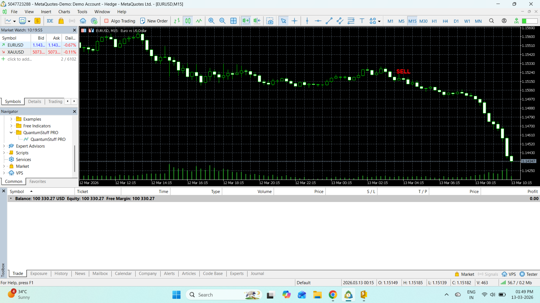Open the MetaEditor IDE icon
This screenshot has height=303, width=540.
[50, 21]
